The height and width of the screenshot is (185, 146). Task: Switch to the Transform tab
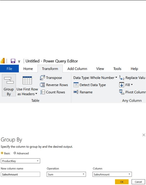click(50, 69)
